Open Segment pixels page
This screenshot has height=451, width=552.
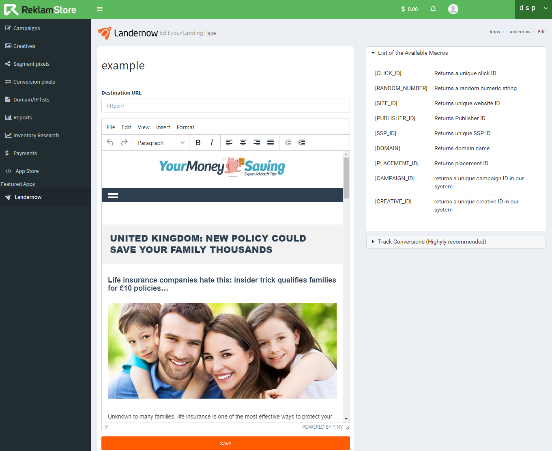click(x=31, y=64)
